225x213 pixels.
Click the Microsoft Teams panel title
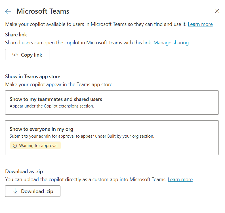click(x=43, y=11)
